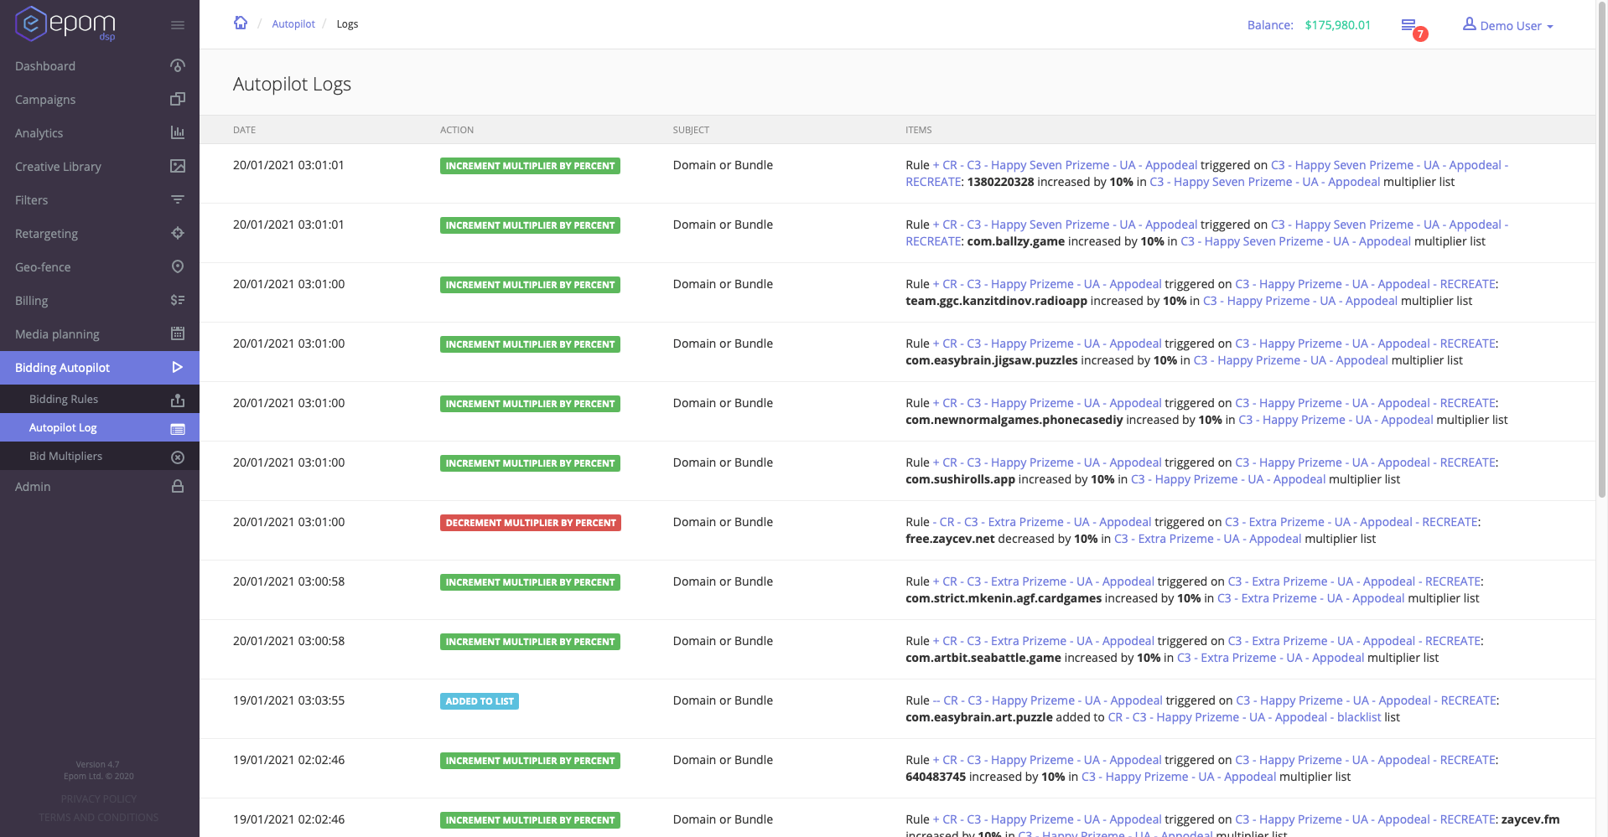The height and width of the screenshot is (837, 1608).
Task: Click the red DECREMENT MULTIPLIER BY PERCENT badge
Action: pyautogui.click(x=531, y=523)
